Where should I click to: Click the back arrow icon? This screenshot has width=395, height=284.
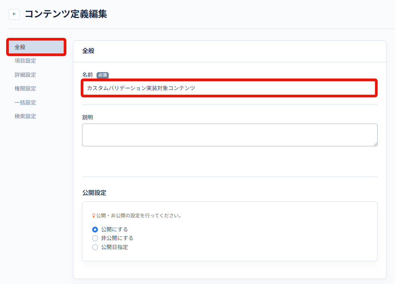(14, 14)
